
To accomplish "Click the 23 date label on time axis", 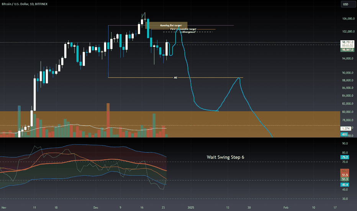I will click(163, 208).
